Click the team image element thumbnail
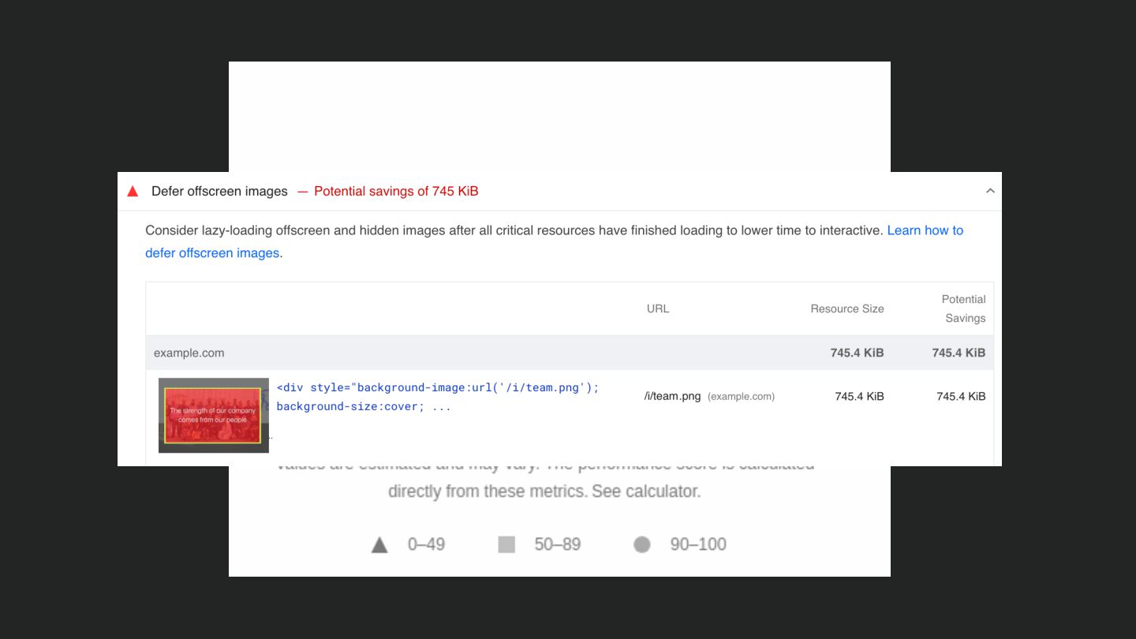The height and width of the screenshot is (639, 1136). [x=213, y=415]
